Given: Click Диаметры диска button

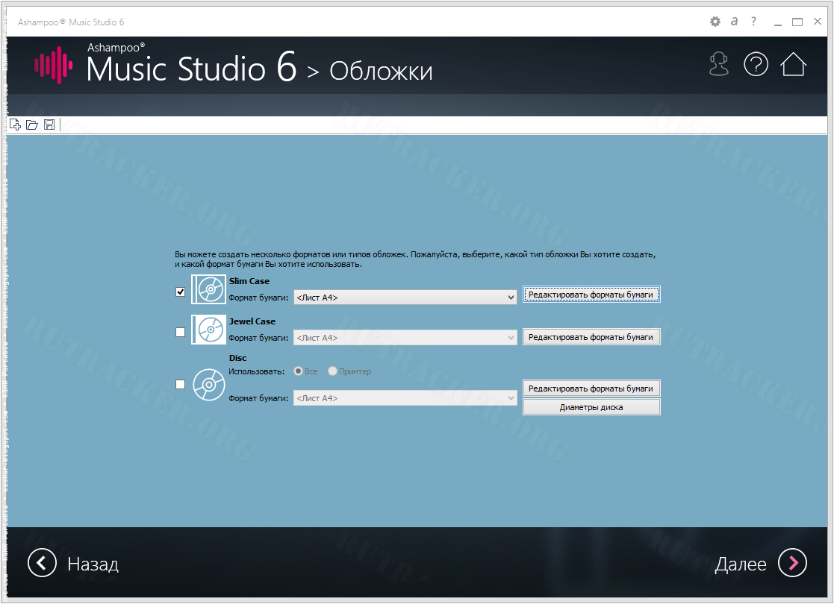Looking at the screenshot, I should 591,407.
